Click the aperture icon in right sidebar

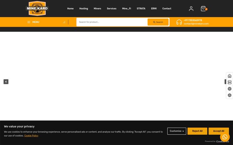tap(229, 89)
